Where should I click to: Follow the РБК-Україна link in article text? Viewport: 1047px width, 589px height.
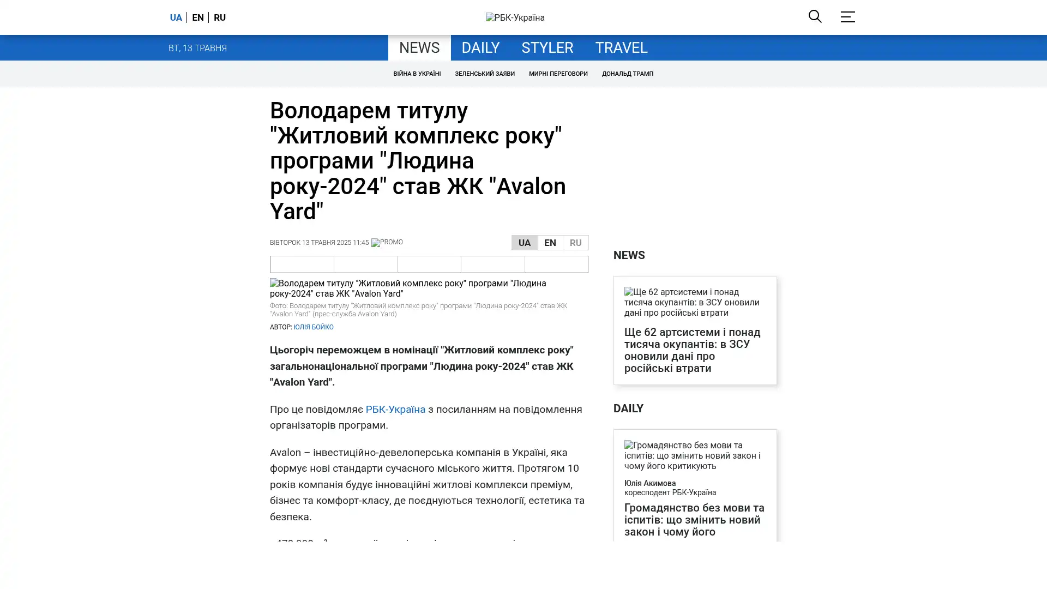[x=395, y=410]
